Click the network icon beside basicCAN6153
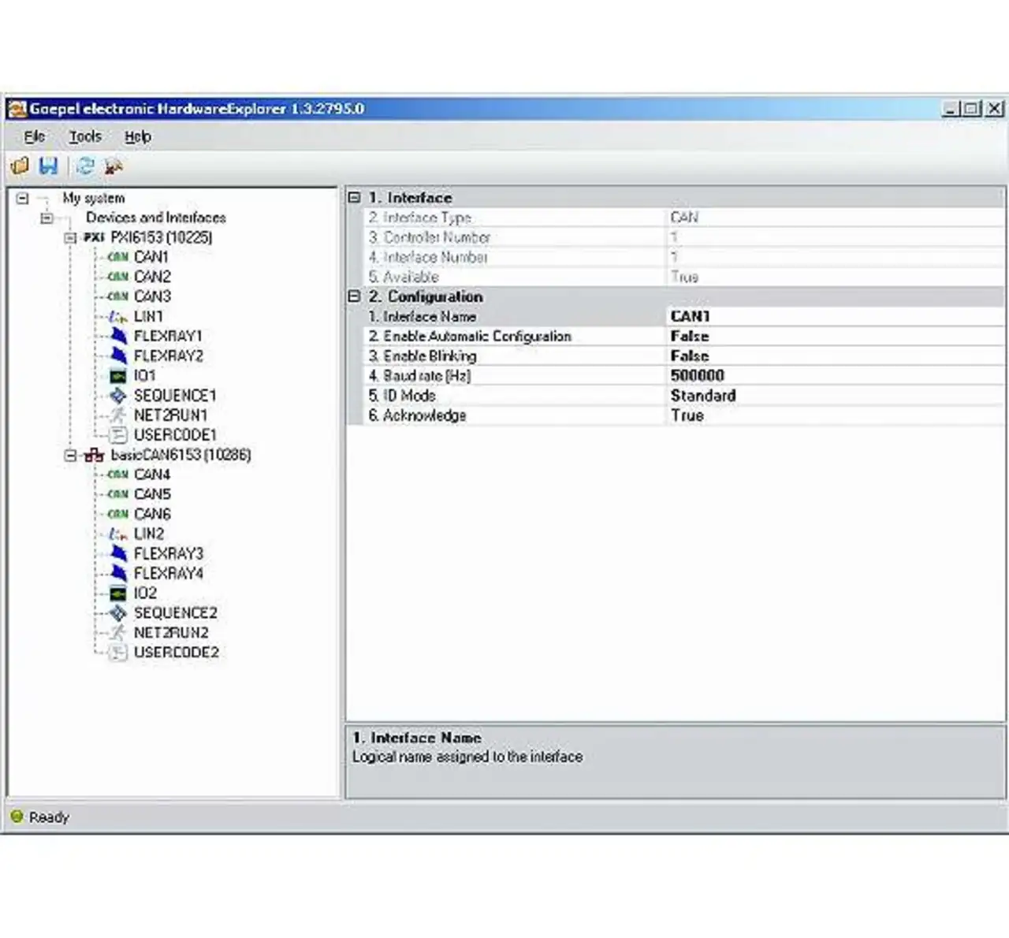1009x938 pixels. tap(94, 455)
